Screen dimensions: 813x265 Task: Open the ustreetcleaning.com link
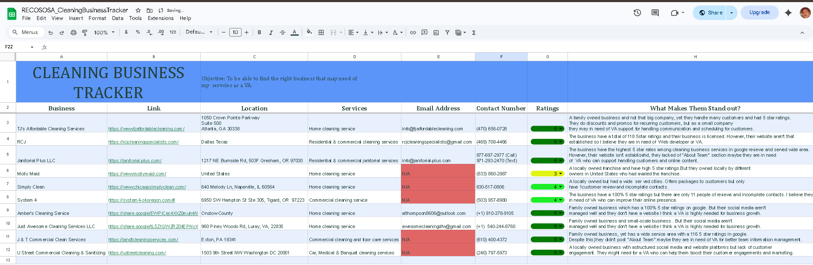coord(137,253)
